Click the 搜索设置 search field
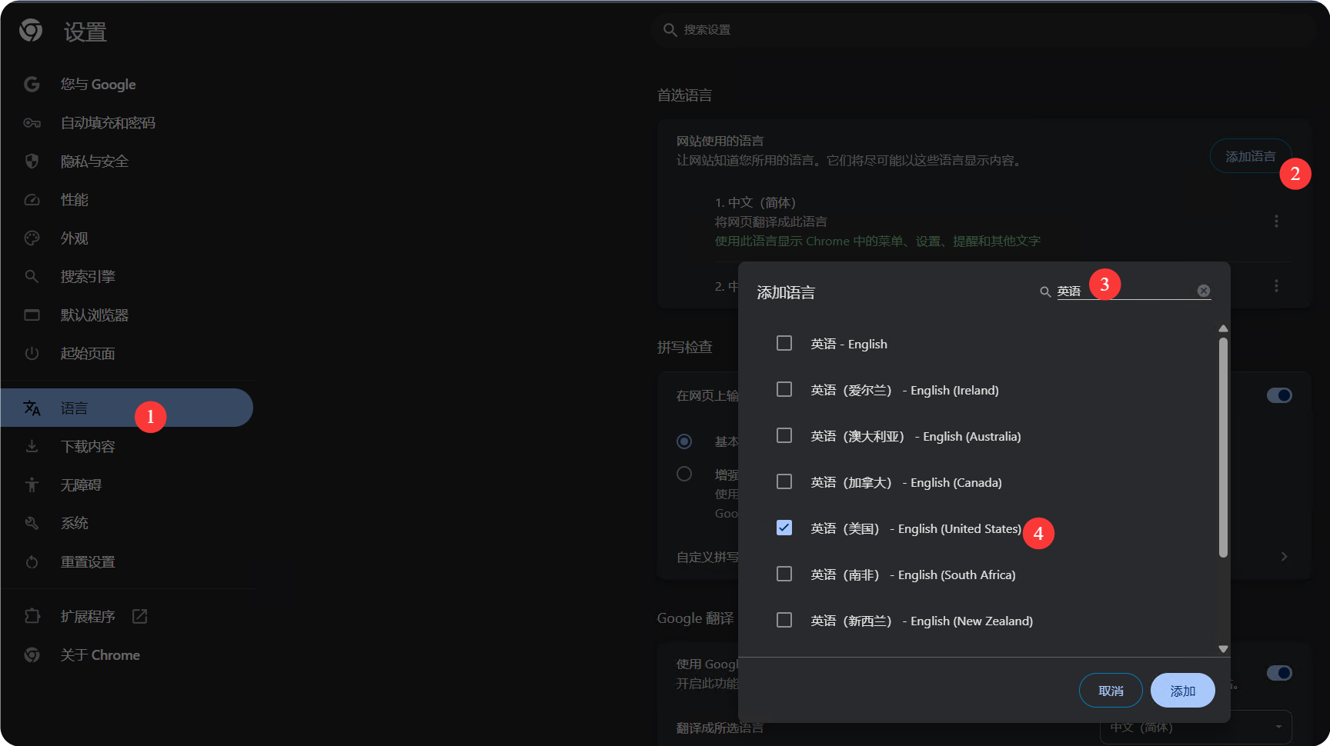Image resolution: width=1330 pixels, height=746 pixels. (984, 30)
